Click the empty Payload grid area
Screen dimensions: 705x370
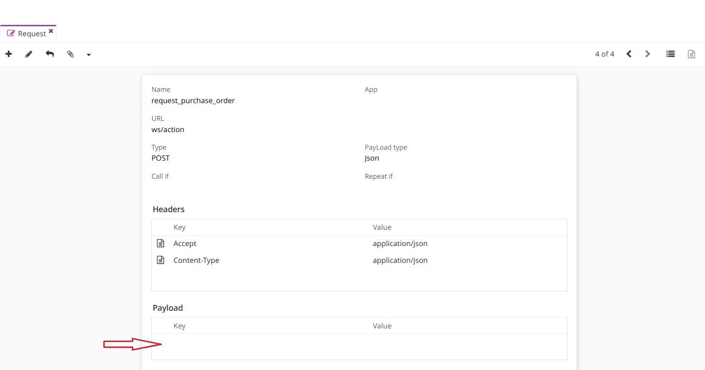click(x=359, y=346)
